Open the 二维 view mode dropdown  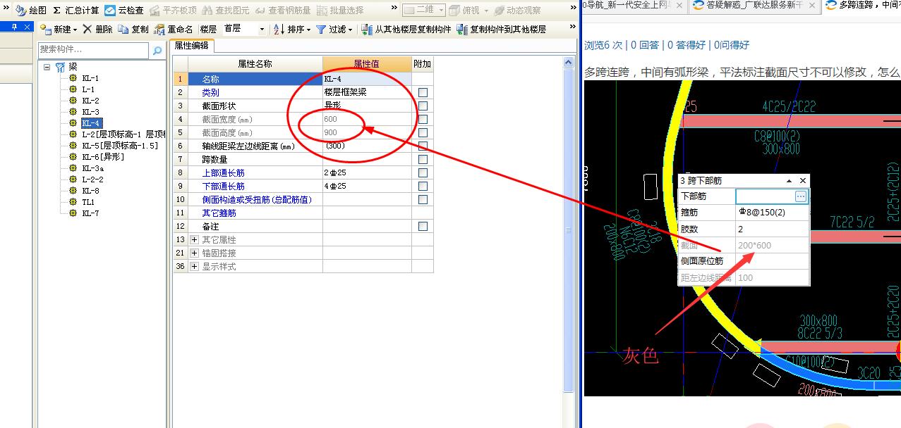point(440,11)
